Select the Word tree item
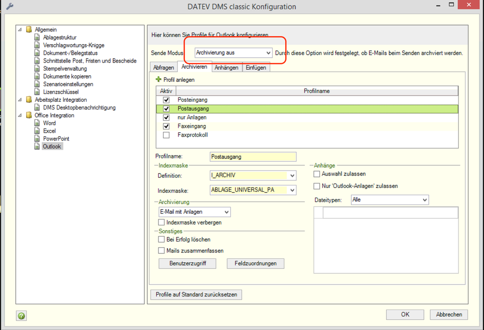 pyautogui.click(x=49, y=123)
